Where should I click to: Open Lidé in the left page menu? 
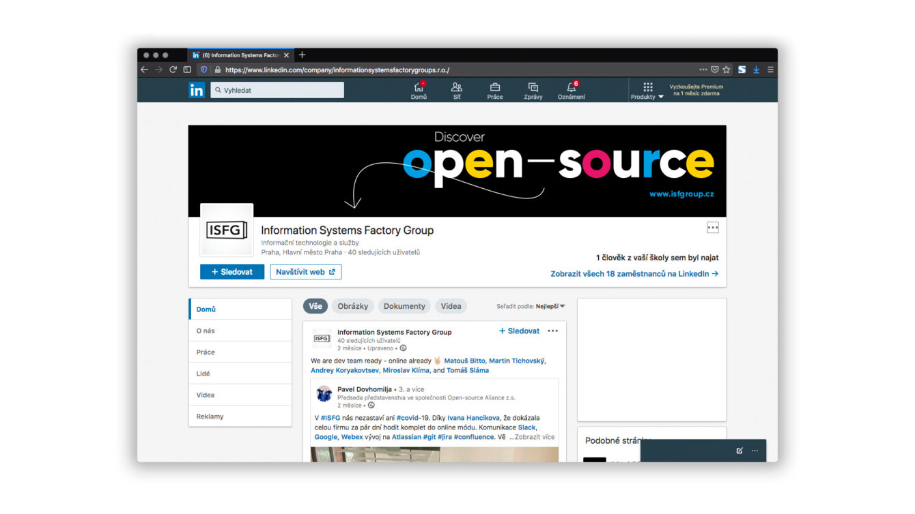coord(240,374)
